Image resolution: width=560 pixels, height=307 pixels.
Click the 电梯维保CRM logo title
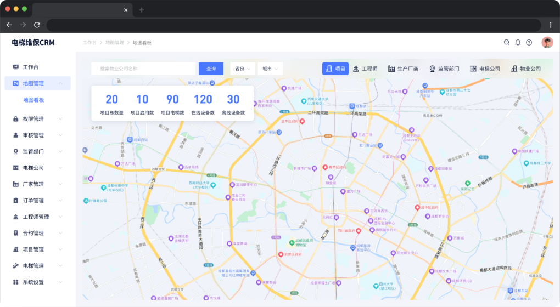point(33,42)
